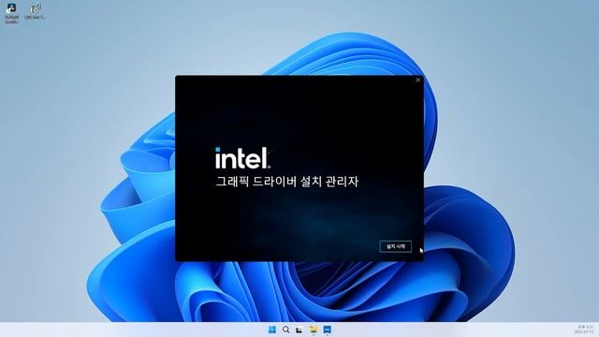Close the Intel graphics driver installer window
The image size is (599, 337).
pyautogui.click(x=418, y=81)
